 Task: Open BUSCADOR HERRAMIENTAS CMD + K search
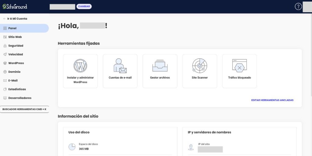24,109
